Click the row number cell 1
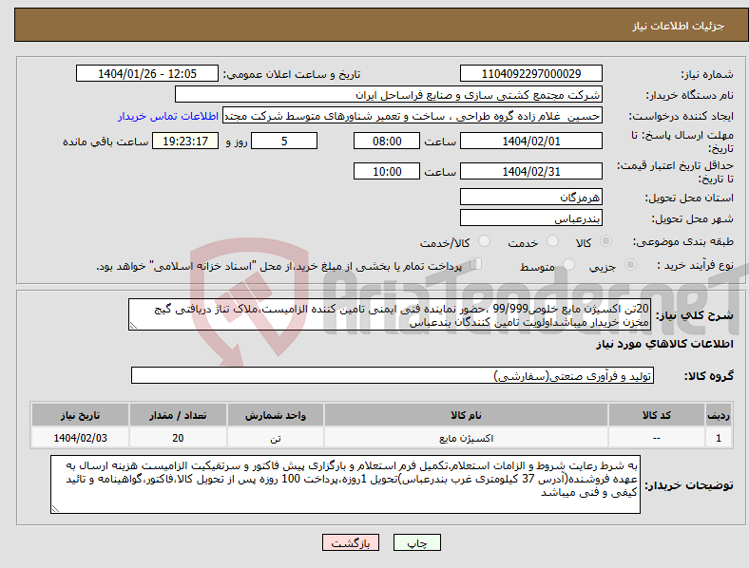The height and width of the screenshot is (568, 749). point(719,438)
